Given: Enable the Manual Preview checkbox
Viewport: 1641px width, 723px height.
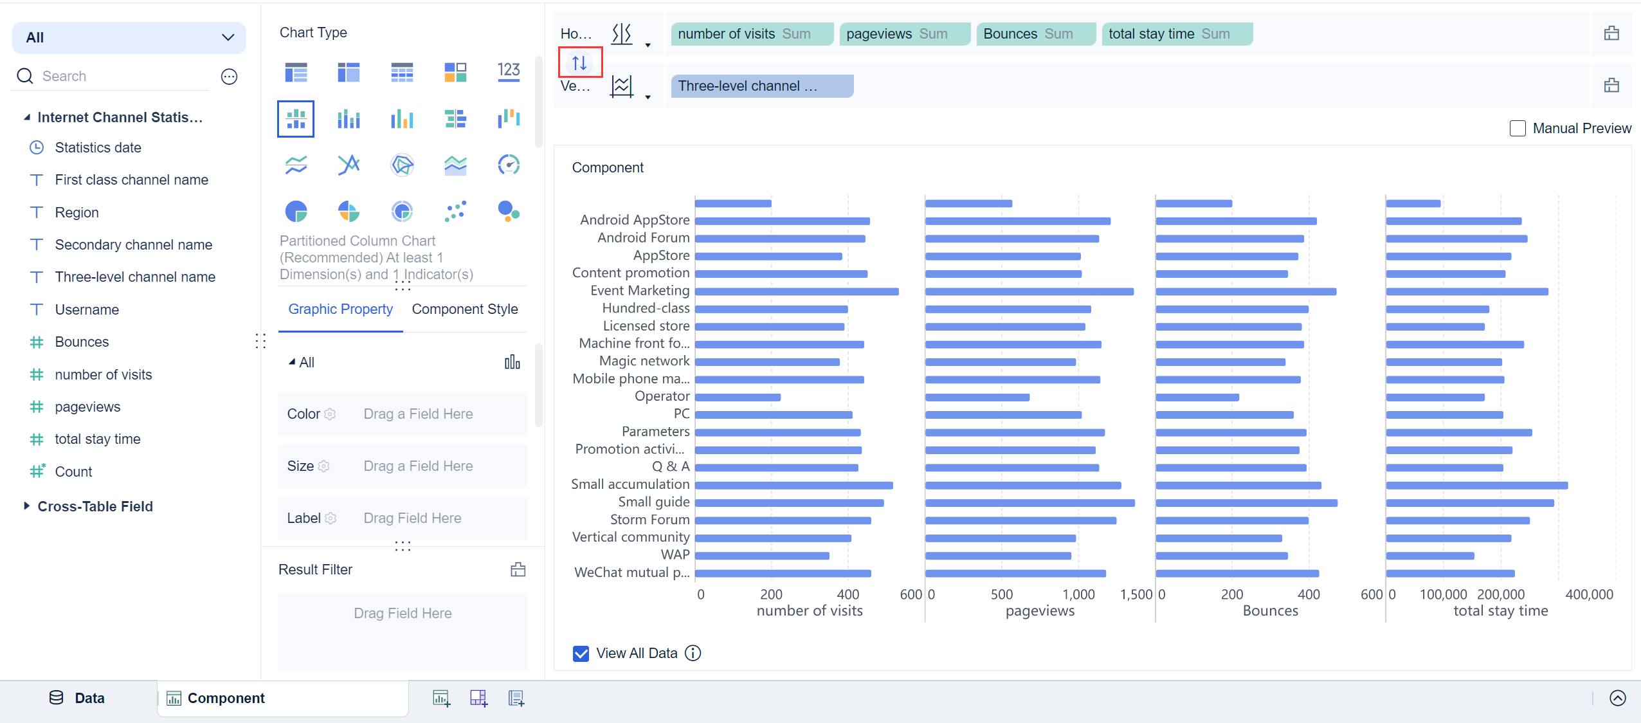Looking at the screenshot, I should click(1518, 128).
